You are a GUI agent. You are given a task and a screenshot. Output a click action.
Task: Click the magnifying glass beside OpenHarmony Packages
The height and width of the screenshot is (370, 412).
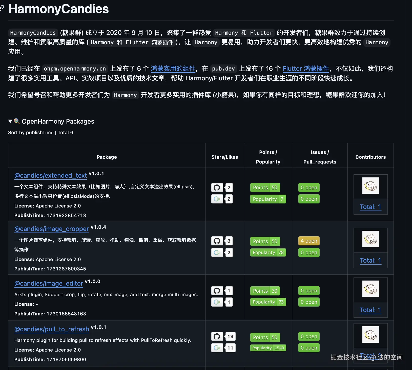[x=17, y=121]
